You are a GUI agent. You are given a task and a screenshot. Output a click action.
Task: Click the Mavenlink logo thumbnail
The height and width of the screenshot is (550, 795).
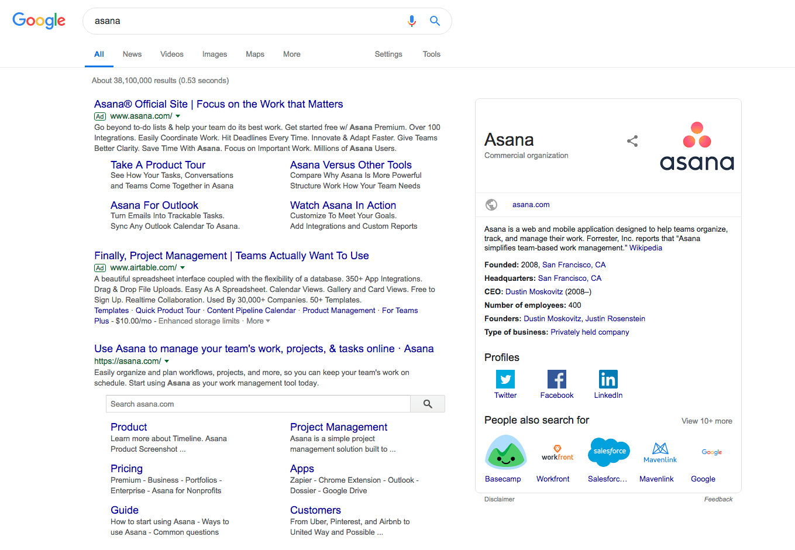click(x=660, y=452)
